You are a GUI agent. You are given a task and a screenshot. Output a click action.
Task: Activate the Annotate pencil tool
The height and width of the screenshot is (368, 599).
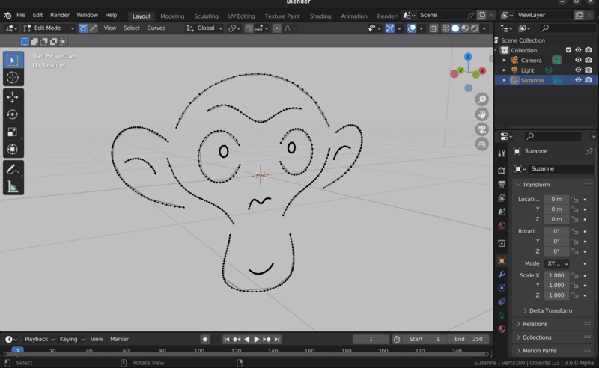pyautogui.click(x=13, y=170)
